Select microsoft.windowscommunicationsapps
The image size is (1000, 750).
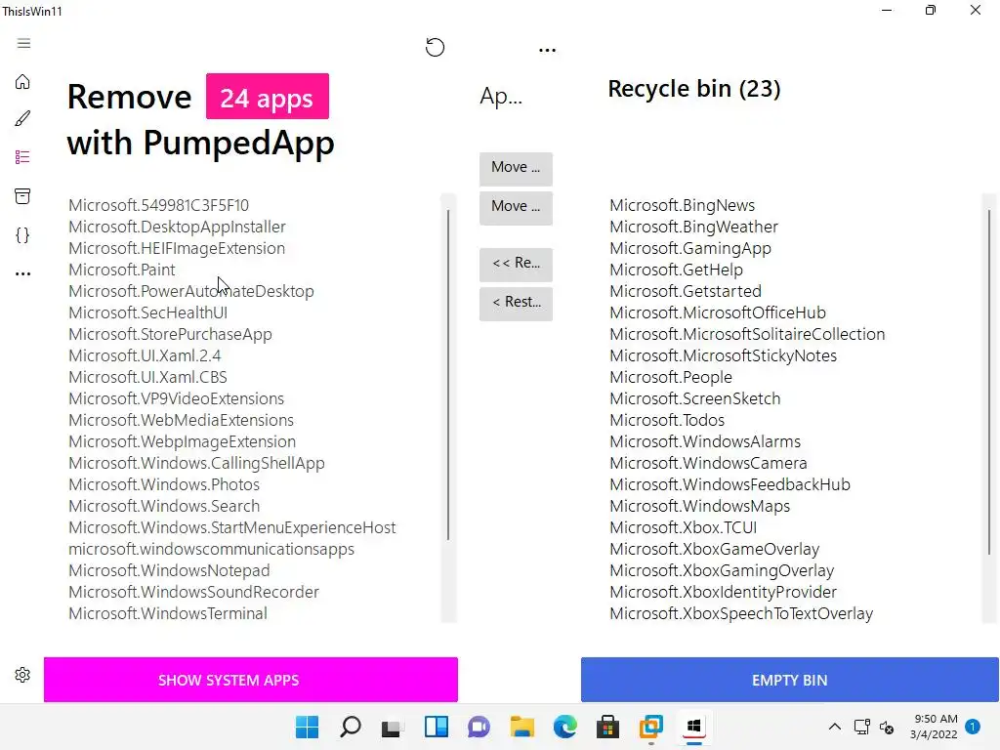point(211,549)
